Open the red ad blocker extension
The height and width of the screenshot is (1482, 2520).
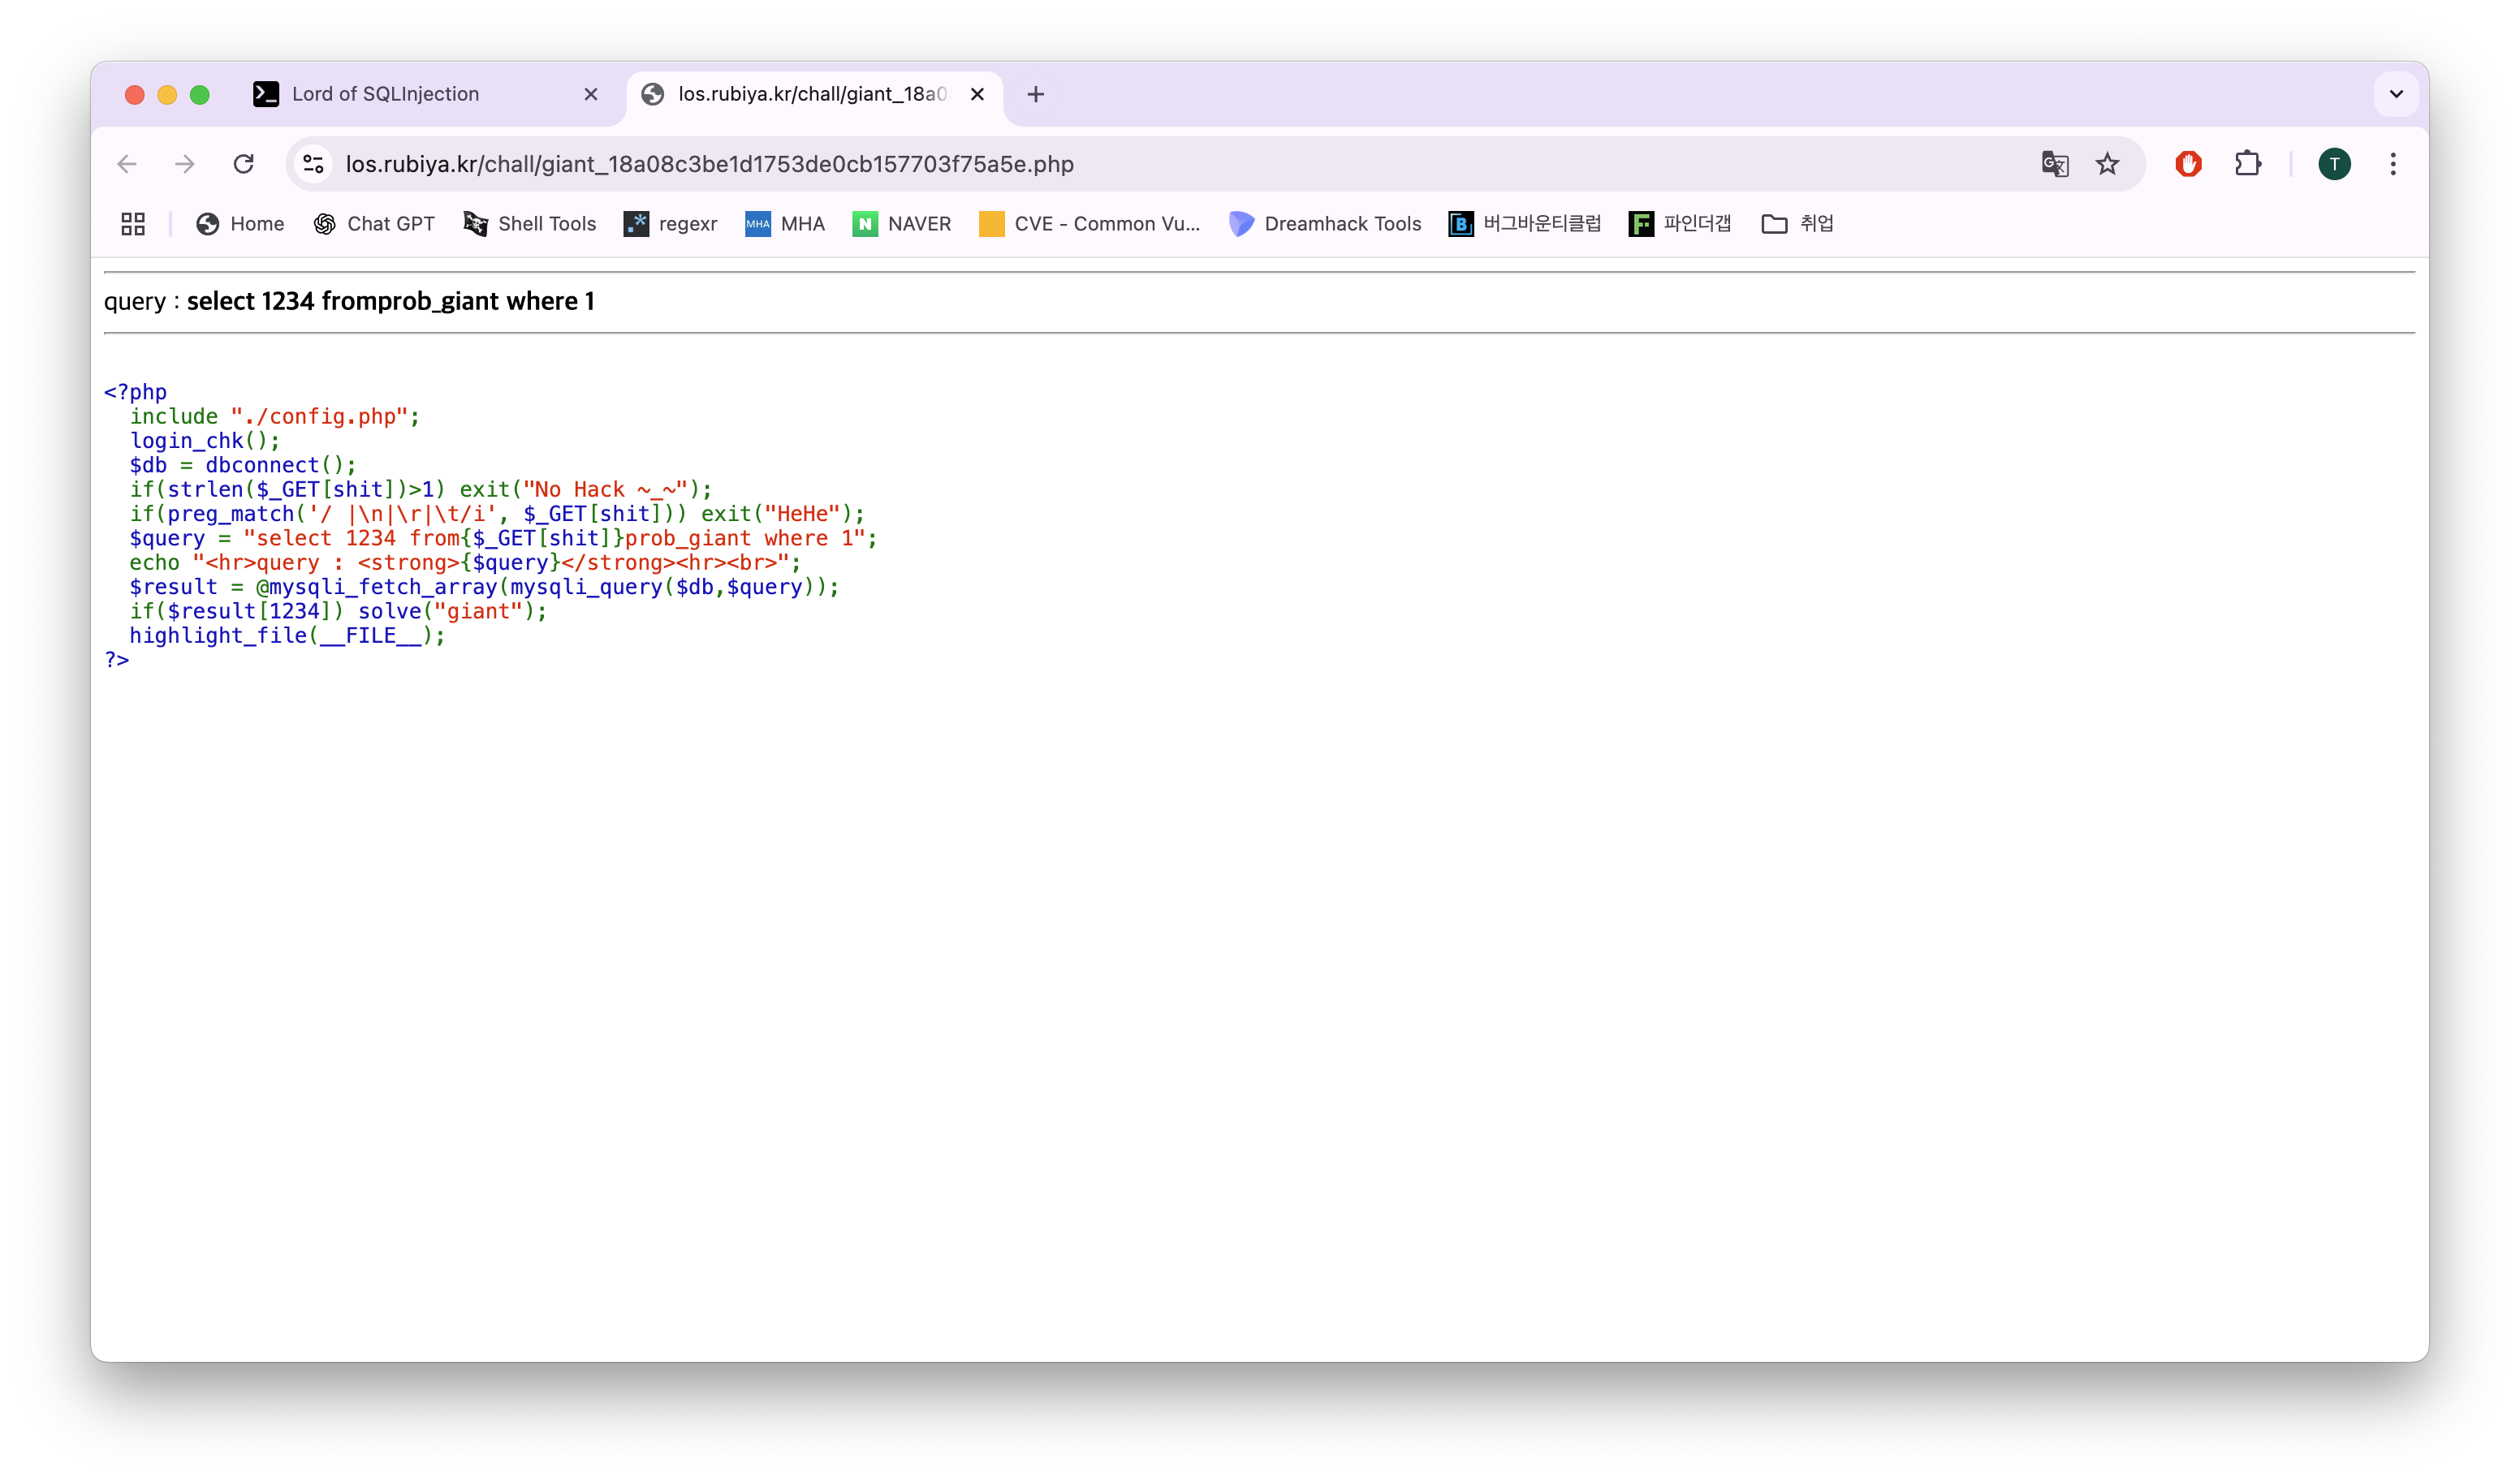[2188, 164]
